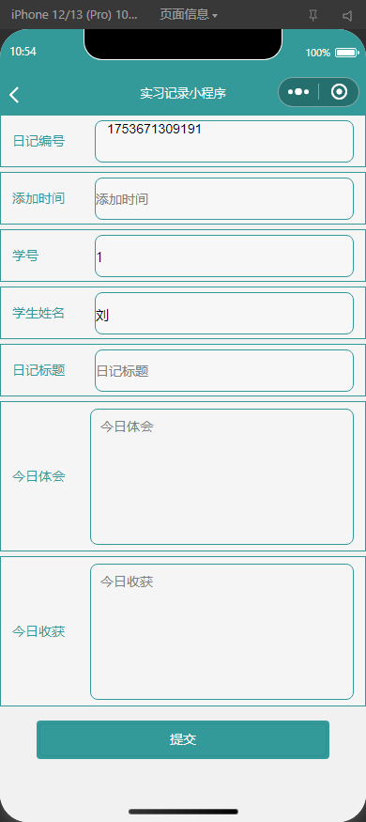
Task: Edit the 学生姓名 field containing 刘
Action: click(224, 314)
